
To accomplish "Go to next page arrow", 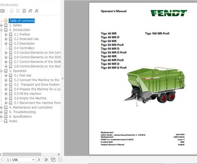I will coord(39,160).
